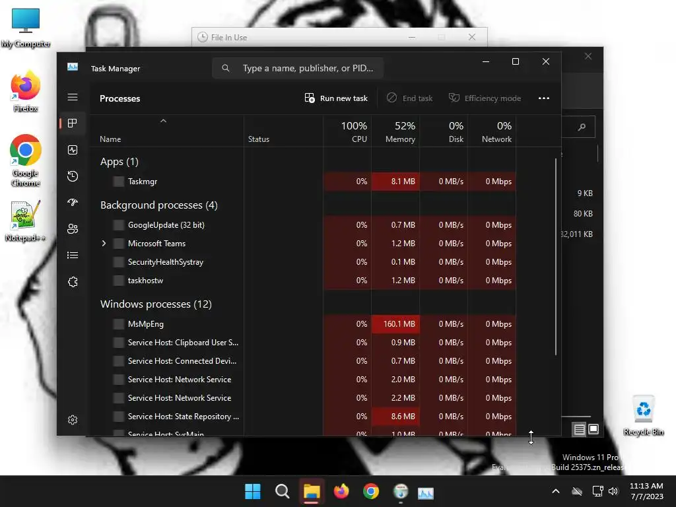Open the Details sidebar icon
Screen dimensions: 676x507
click(73, 255)
